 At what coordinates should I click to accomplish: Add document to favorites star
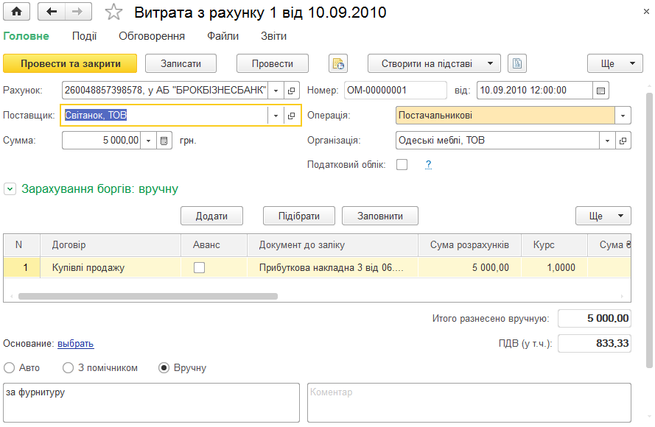113,12
